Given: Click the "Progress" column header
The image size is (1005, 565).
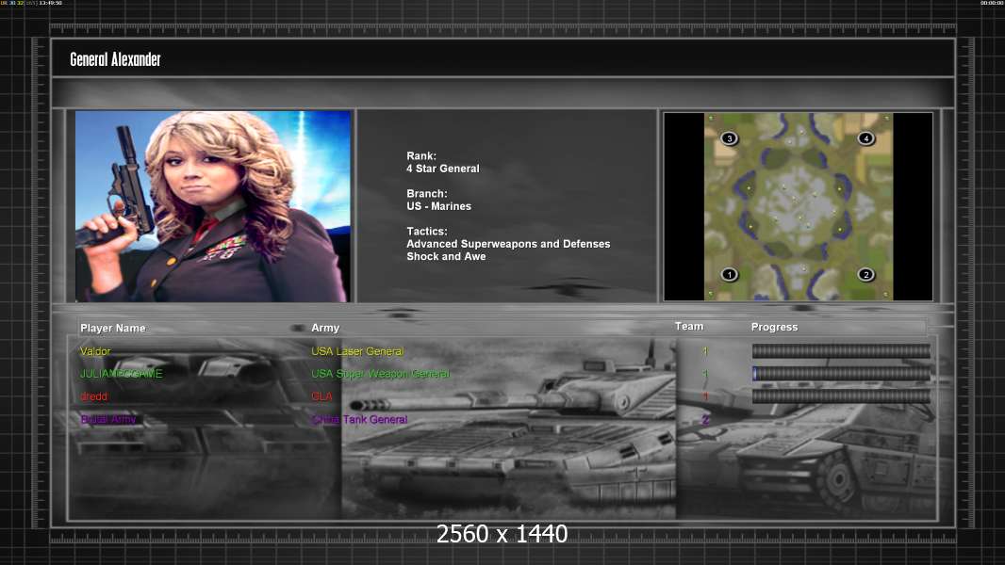Looking at the screenshot, I should (774, 327).
